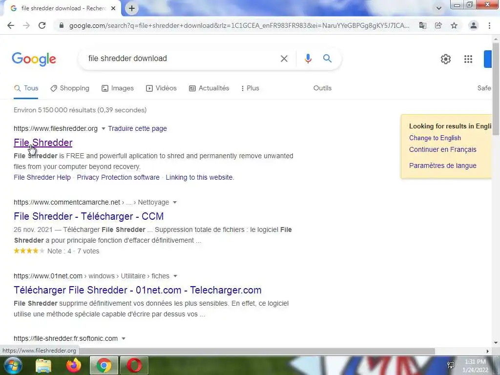The height and width of the screenshot is (375, 500).
Task: Open the translate page icon in address bar
Action: point(423,25)
